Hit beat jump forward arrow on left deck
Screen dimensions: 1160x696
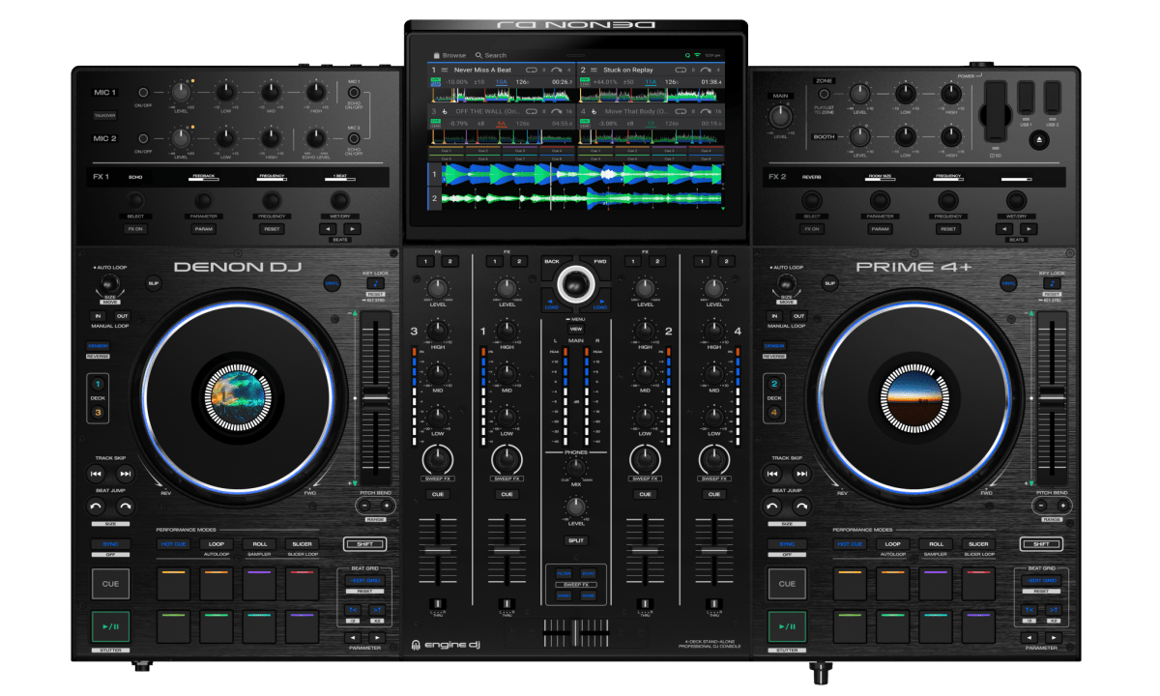(x=126, y=507)
